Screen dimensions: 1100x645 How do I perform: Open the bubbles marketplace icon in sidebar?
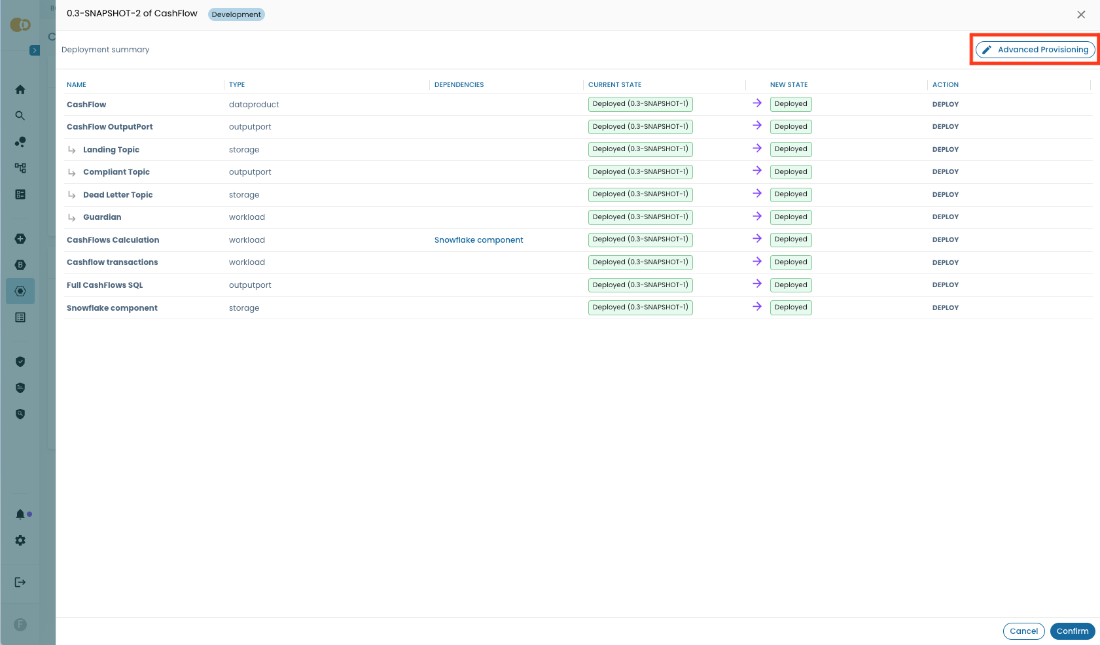pos(20,142)
